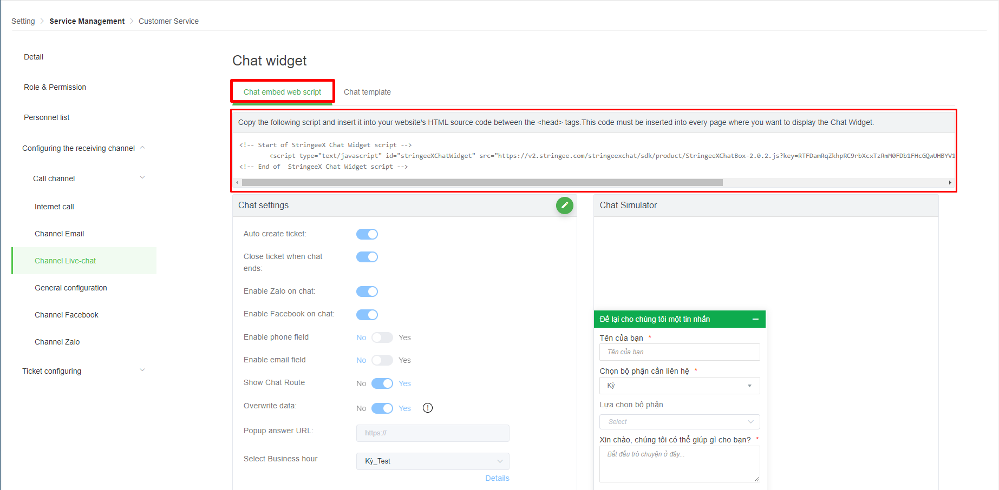Toggle the Auto create ticket switch
Image resolution: width=999 pixels, height=490 pixels.
click(x=367, y=234)
